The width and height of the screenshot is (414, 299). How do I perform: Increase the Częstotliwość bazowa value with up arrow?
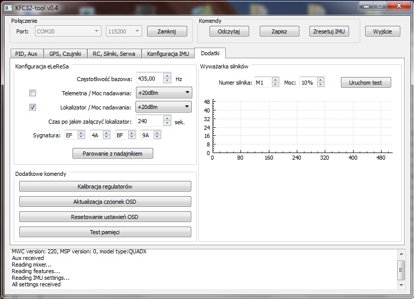(x=167, y=76)
